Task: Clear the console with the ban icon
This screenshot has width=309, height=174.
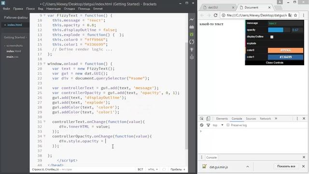Action: tap(202, 125)
